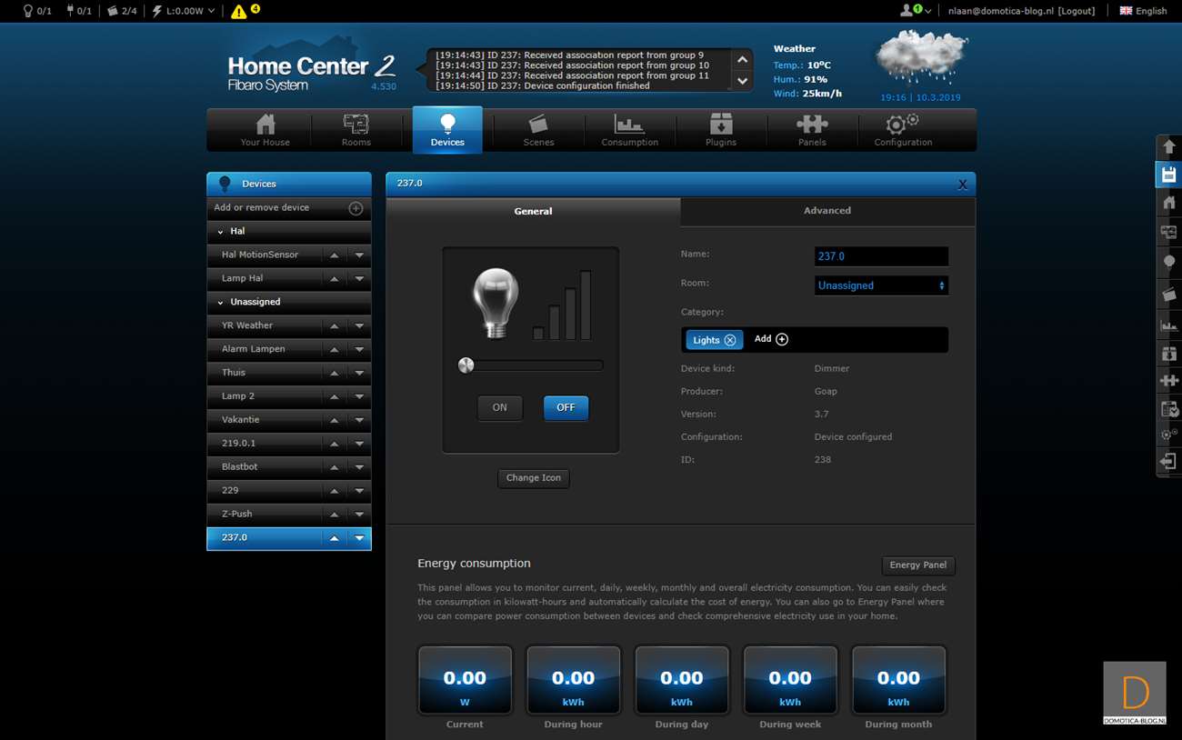Open Your House tab
This screenshot has width=1182, height=740.
click(265, 130)
